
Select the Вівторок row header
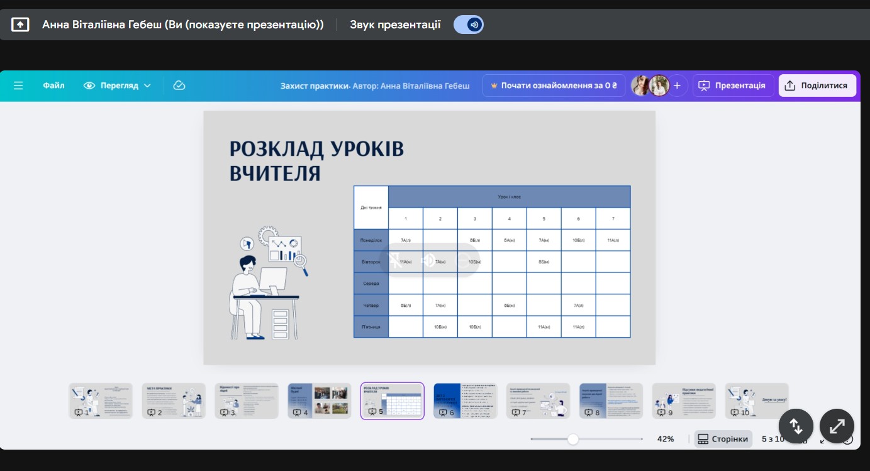(371, 262)
